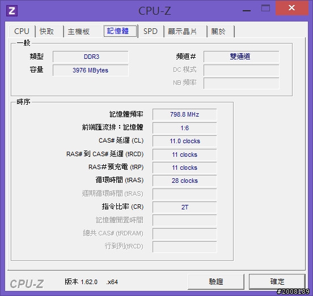Click the 1:6 FSB ratio value

point(185,128)
